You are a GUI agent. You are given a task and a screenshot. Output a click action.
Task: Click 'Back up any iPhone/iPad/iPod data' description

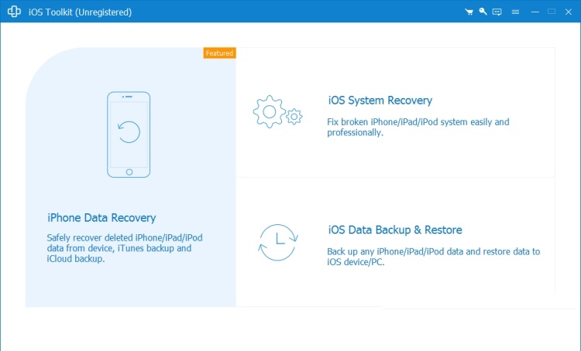point(434,257)
